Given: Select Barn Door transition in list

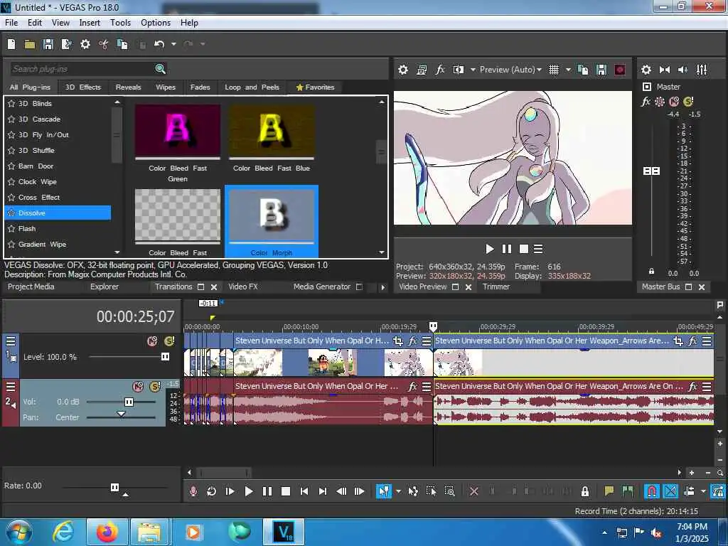Looking at the screenshot, I should point(36,166).
